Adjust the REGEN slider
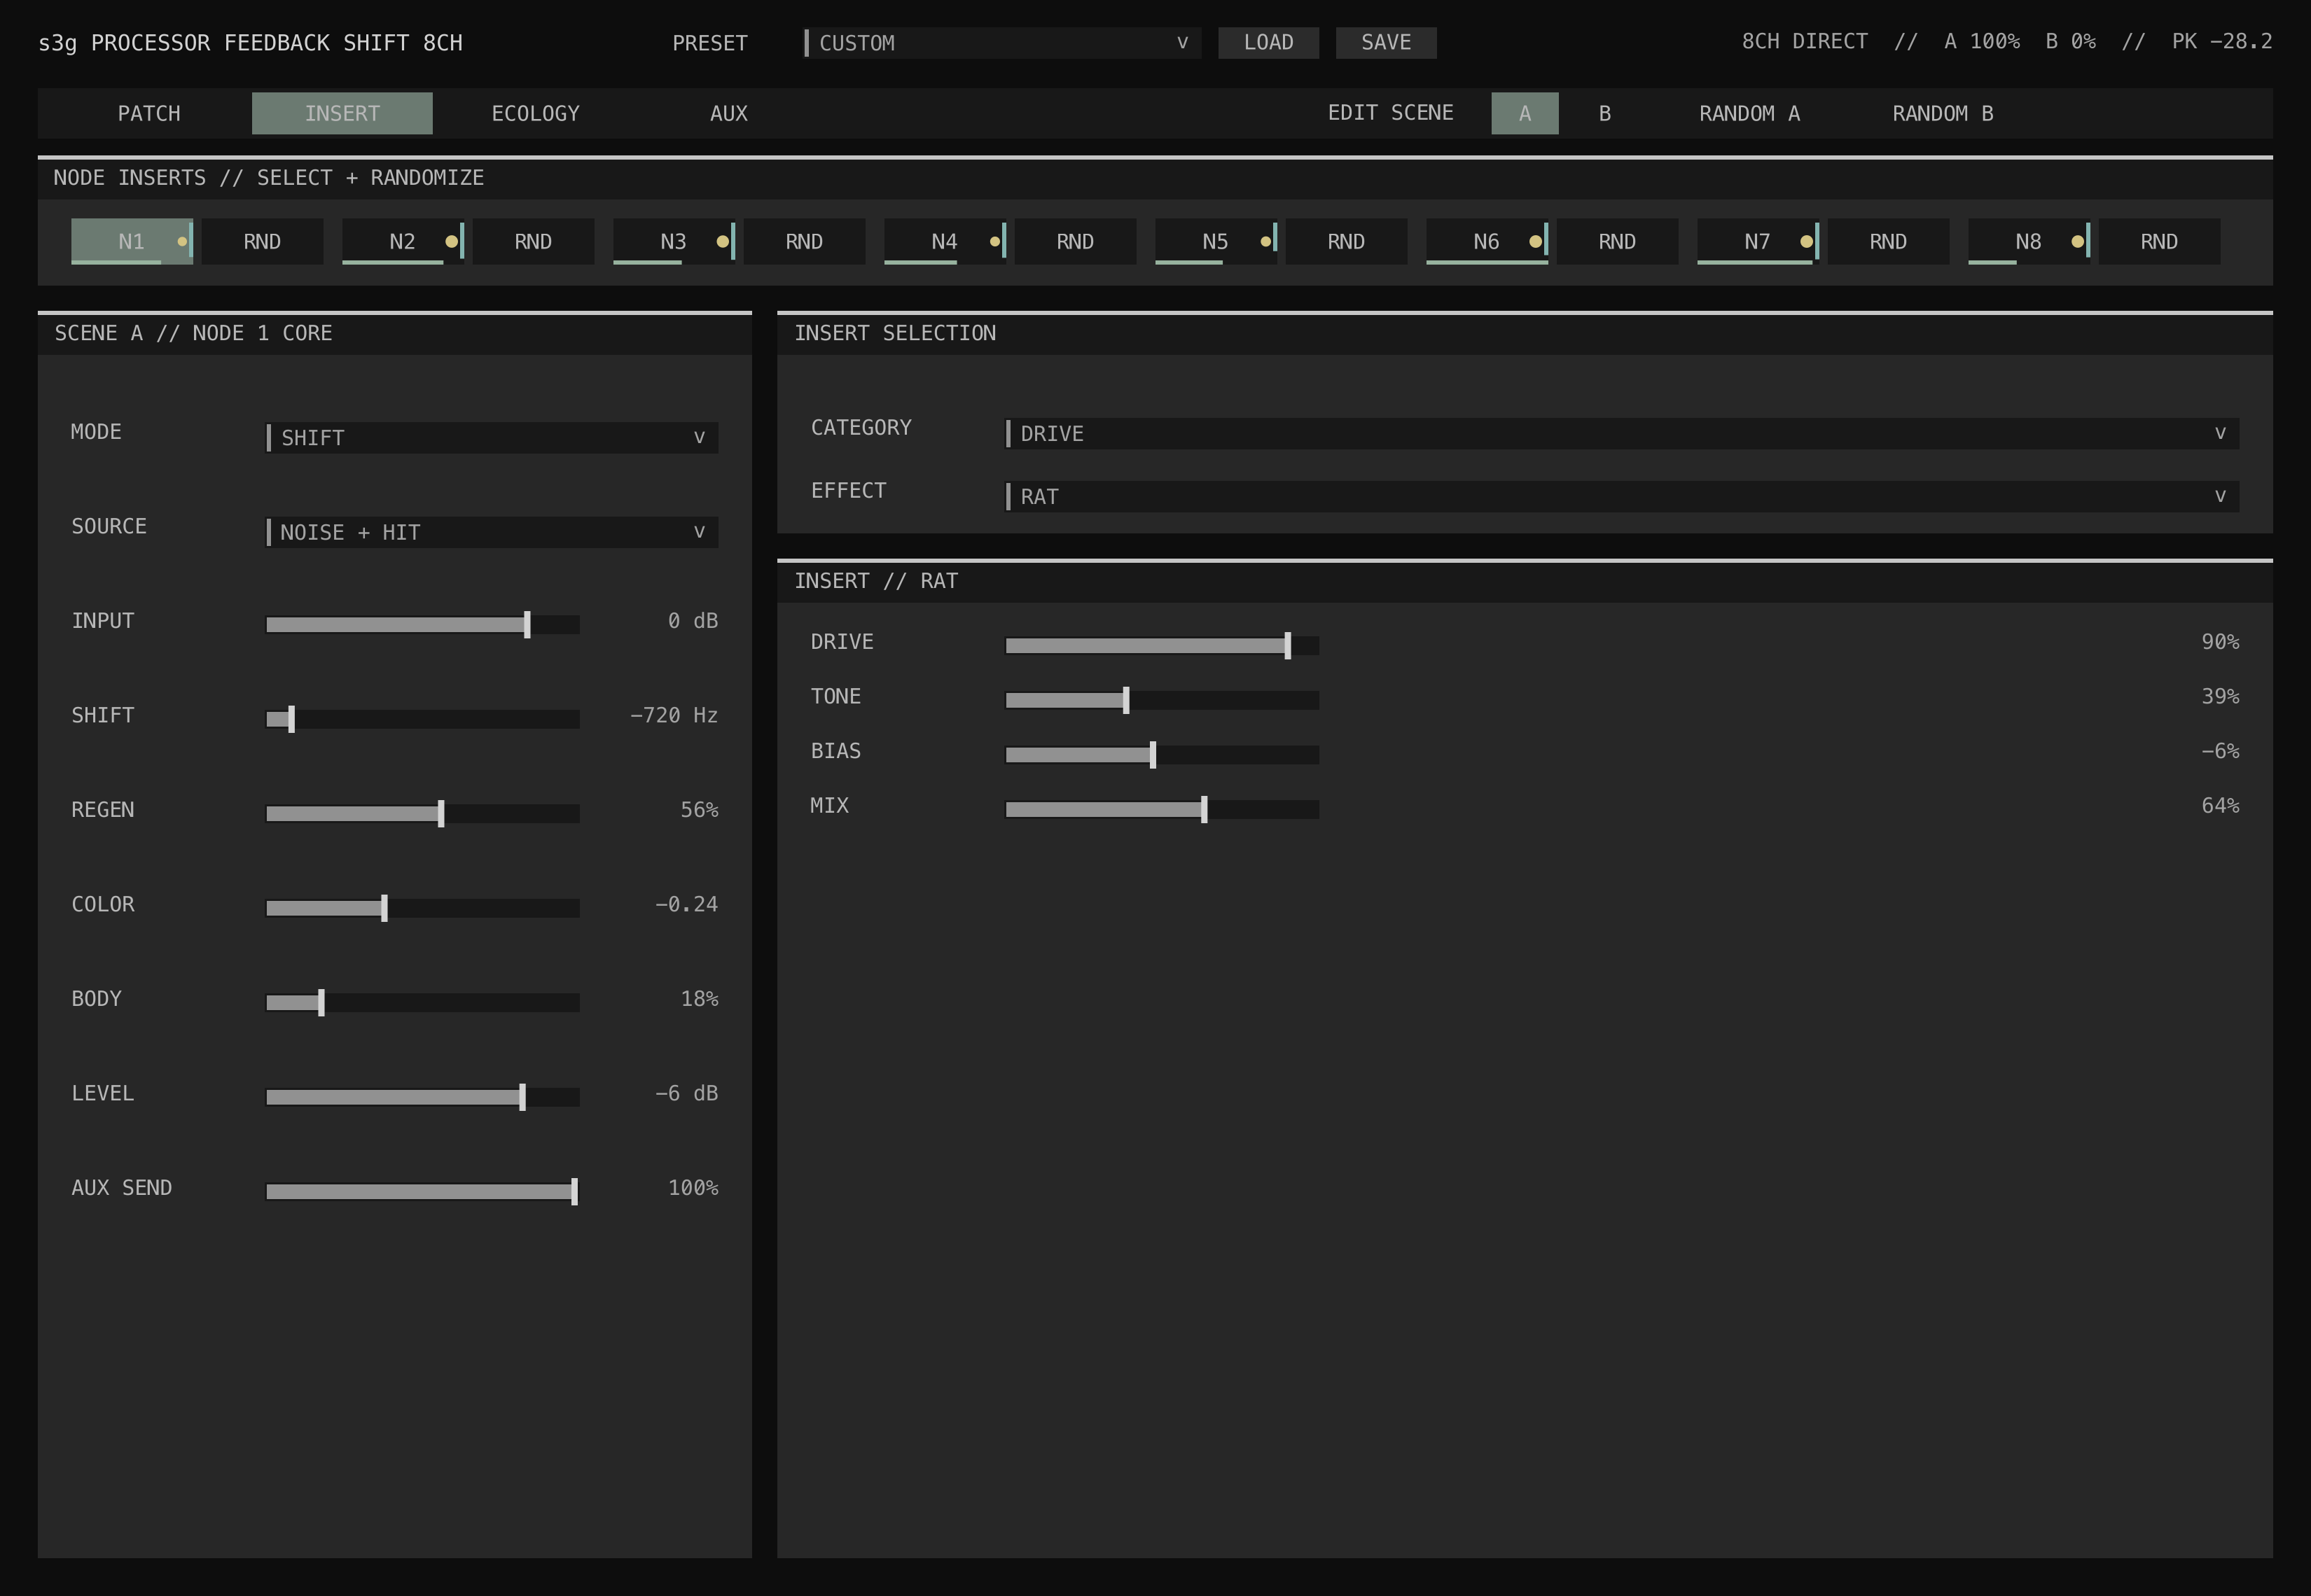The width and height of the screenshot is (2311, 1596). pyautogui.click(x=422, y=814)
